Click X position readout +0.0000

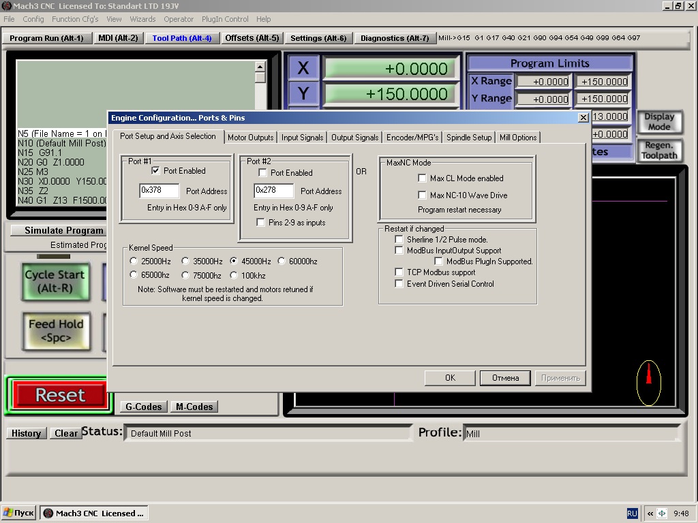(391, 69)
